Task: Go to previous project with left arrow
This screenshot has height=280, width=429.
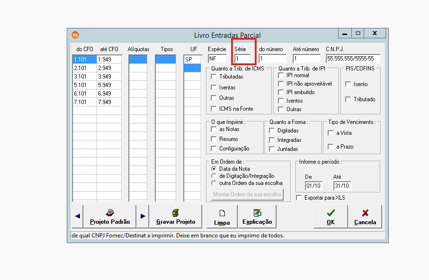Action: (78, 216)
